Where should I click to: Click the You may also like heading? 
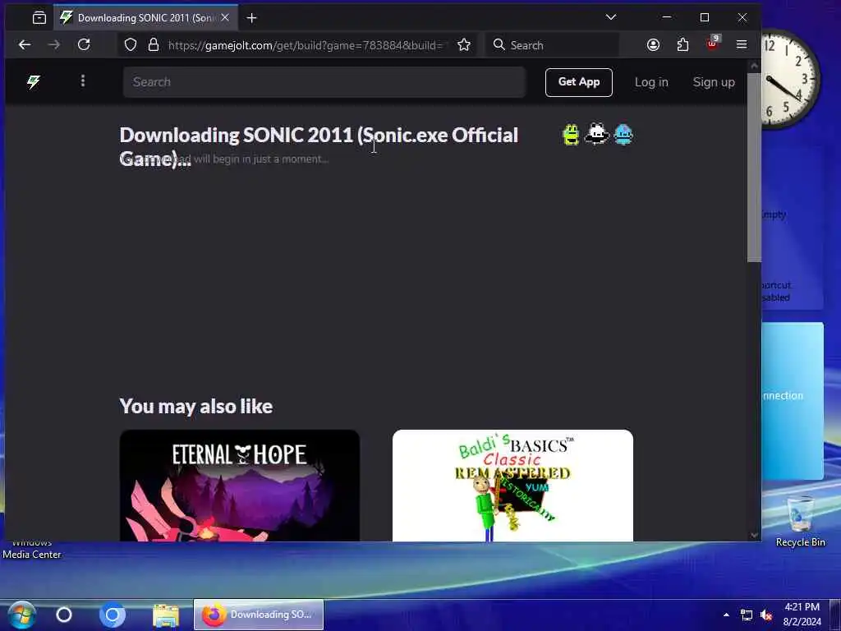pos(195,406)
